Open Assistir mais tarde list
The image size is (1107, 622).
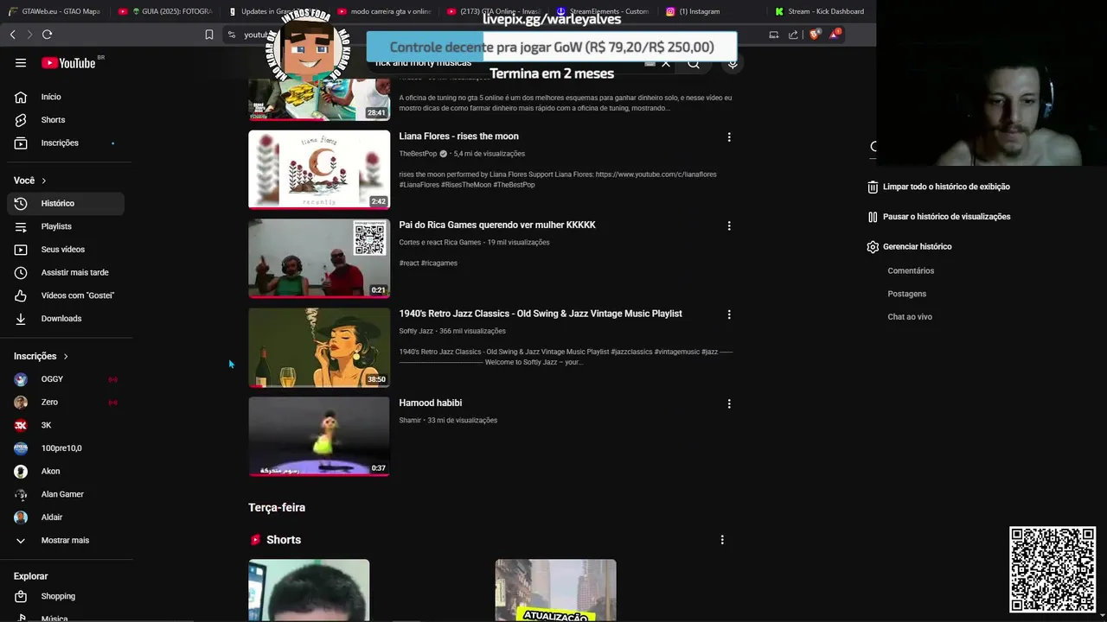(x=66, y=272)
